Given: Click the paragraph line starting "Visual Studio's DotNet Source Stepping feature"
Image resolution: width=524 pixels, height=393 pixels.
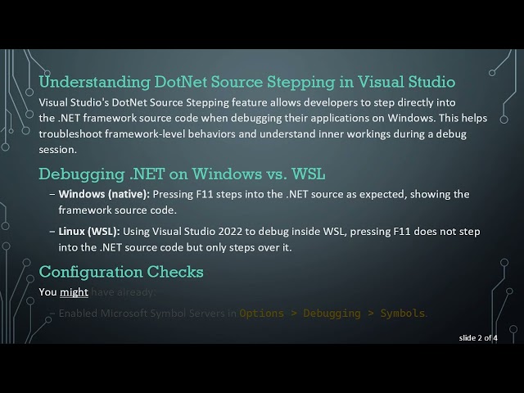Looking at the screenshot, I should click(x=247, y=102).
